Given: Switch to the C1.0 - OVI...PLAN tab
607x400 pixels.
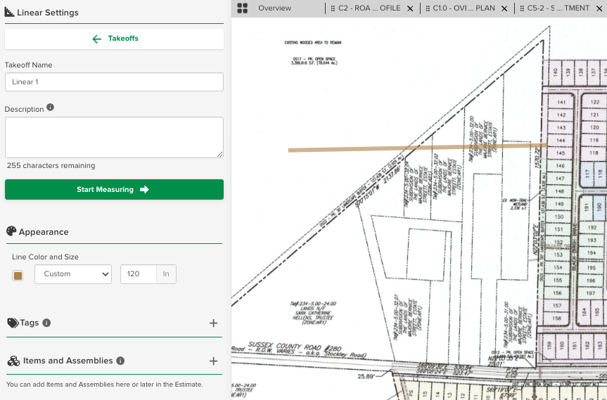Looking at the screenshot, I should tap(463, 8).
